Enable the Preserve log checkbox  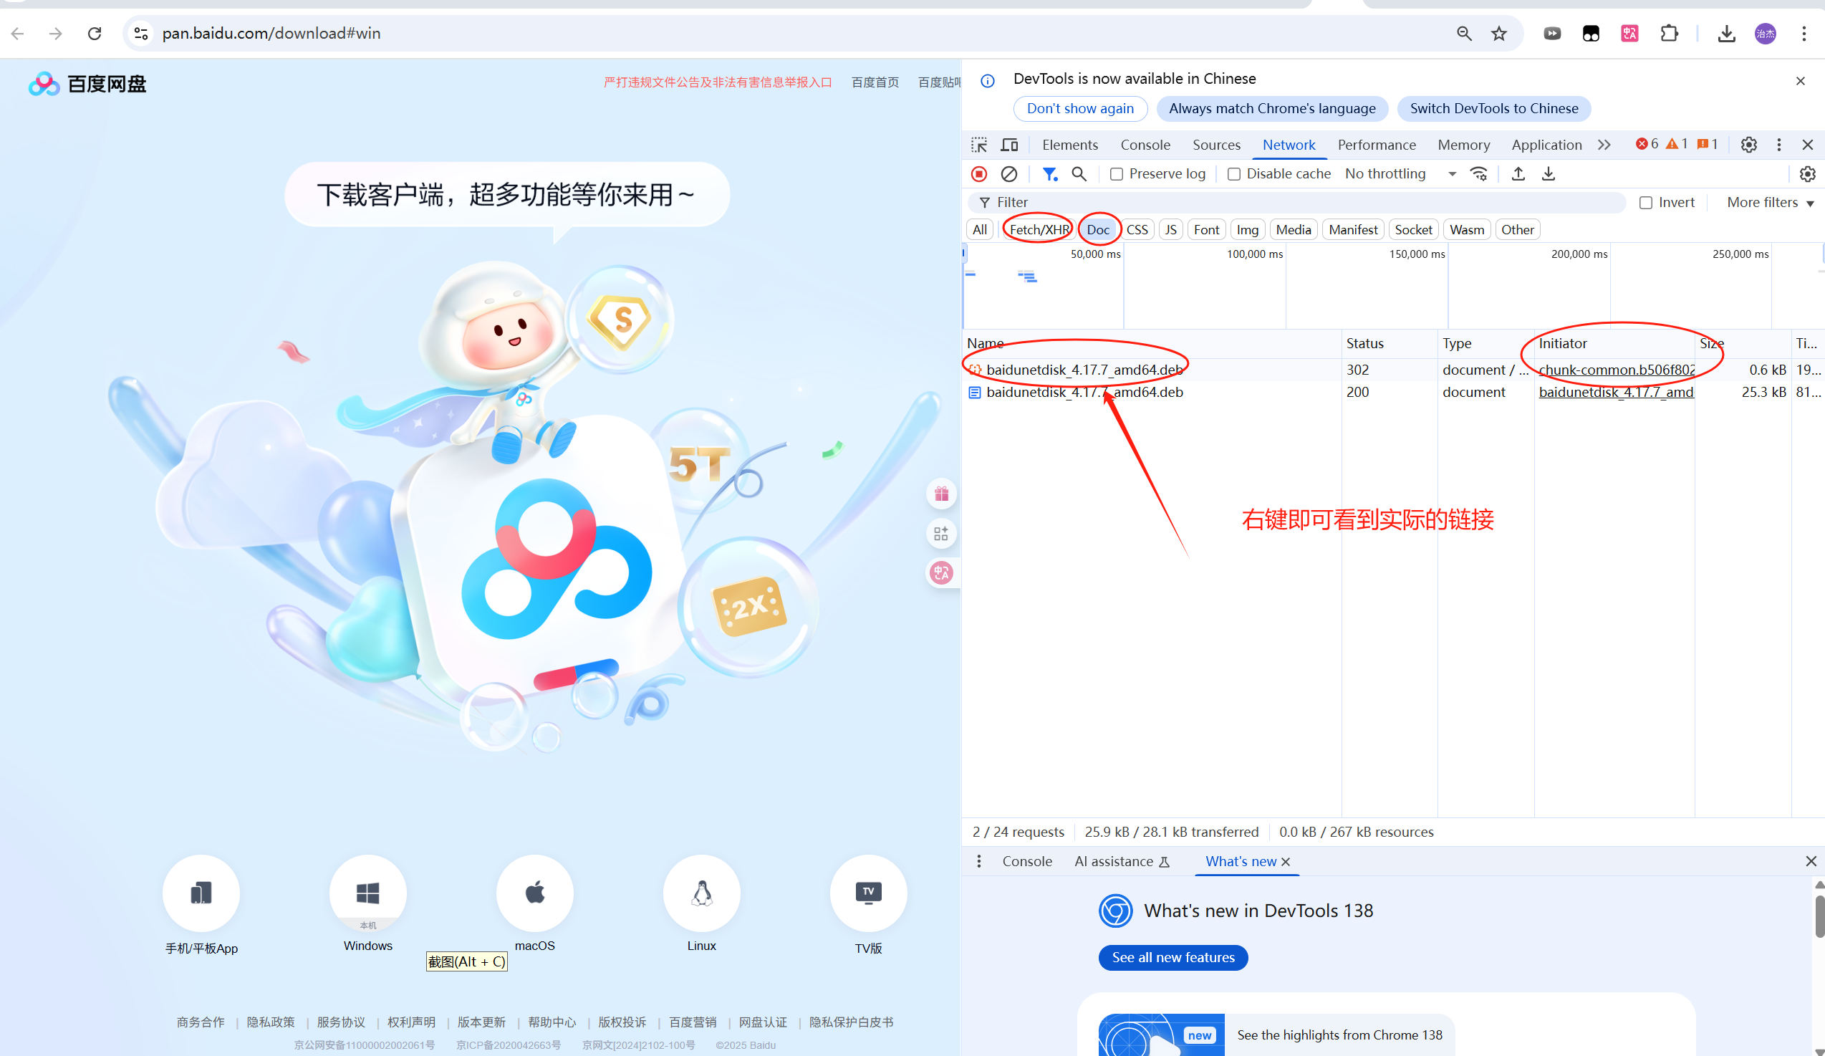point(1117,174)
